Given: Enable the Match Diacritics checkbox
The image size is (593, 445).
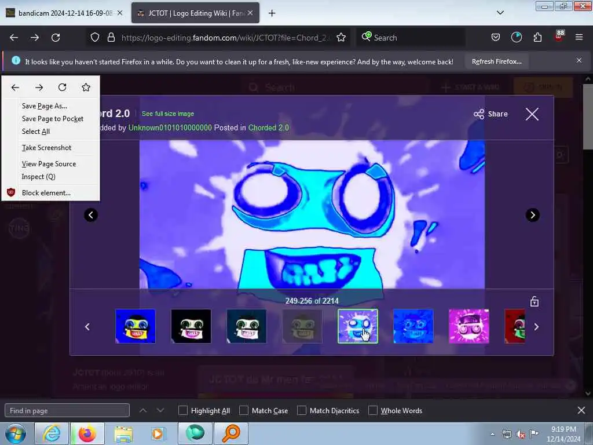Looking at the screenshot, I should point(301,410).
